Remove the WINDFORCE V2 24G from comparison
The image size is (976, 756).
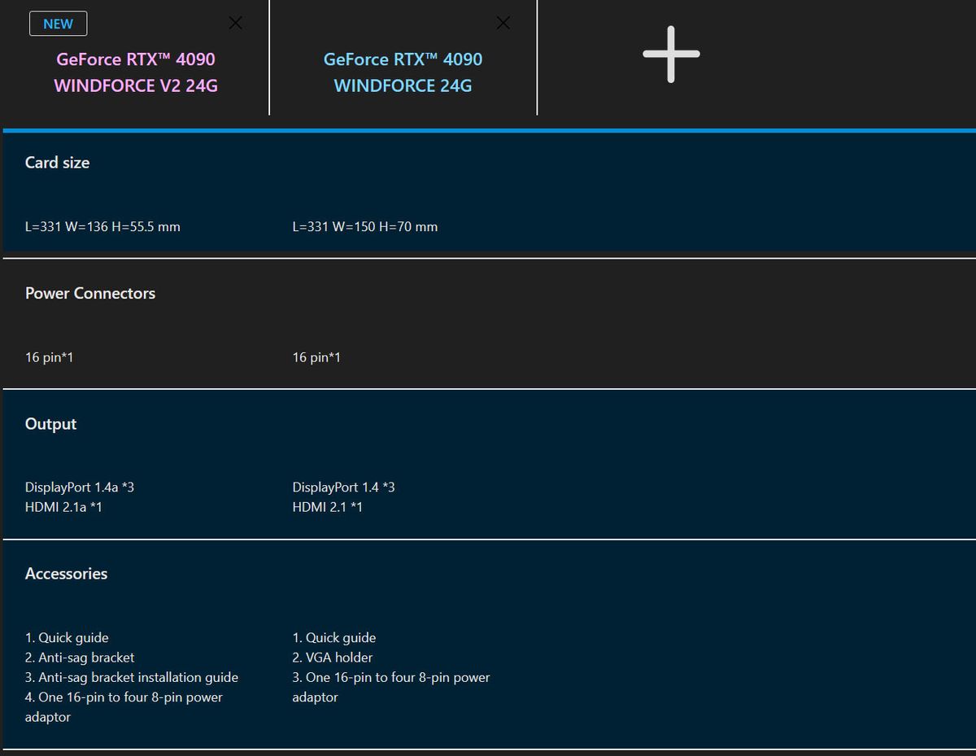pos(235,24)
